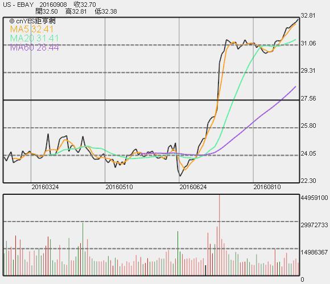This screenshot has height=284, width=330.
Task: Click the cnYES copyright watermark
Action: [32, 21]
